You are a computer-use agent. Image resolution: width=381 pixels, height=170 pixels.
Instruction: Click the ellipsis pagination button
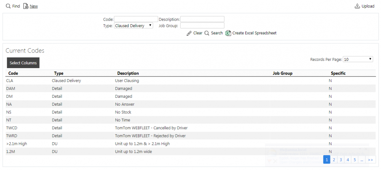(x=362, y=160)
